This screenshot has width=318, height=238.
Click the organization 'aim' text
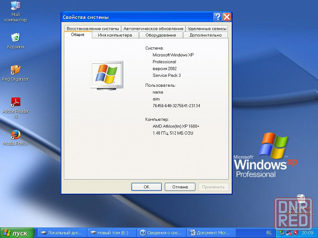pos(156,99)
